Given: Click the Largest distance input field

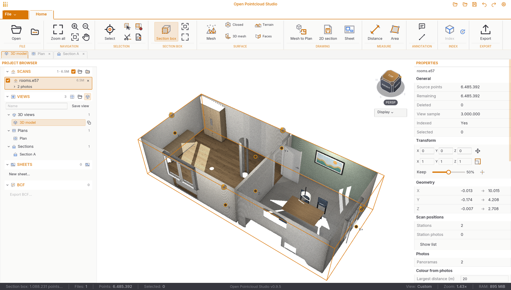Looking at the screenshot, I should point(484,279).
